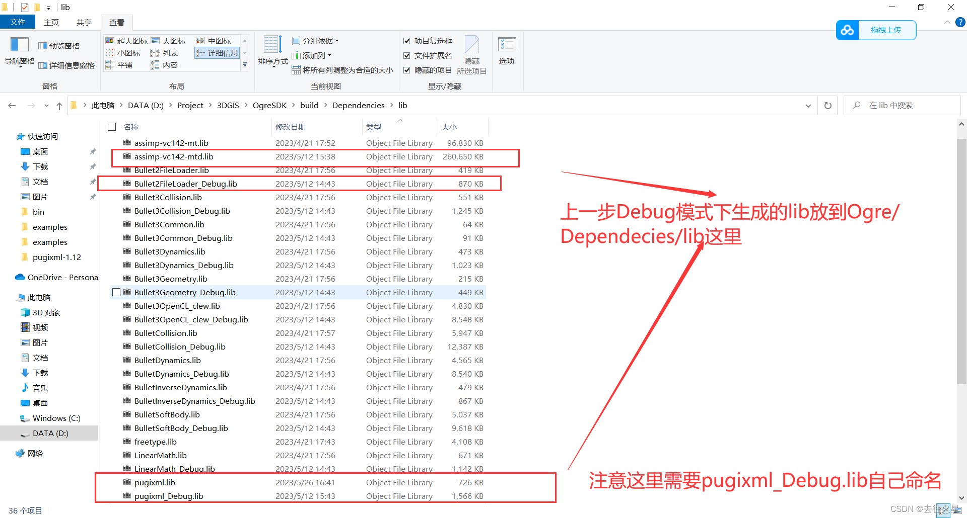Switch to Extra large icons (超大图标) layout
This screenshot has height=518, width=967.
coord(127,41)
